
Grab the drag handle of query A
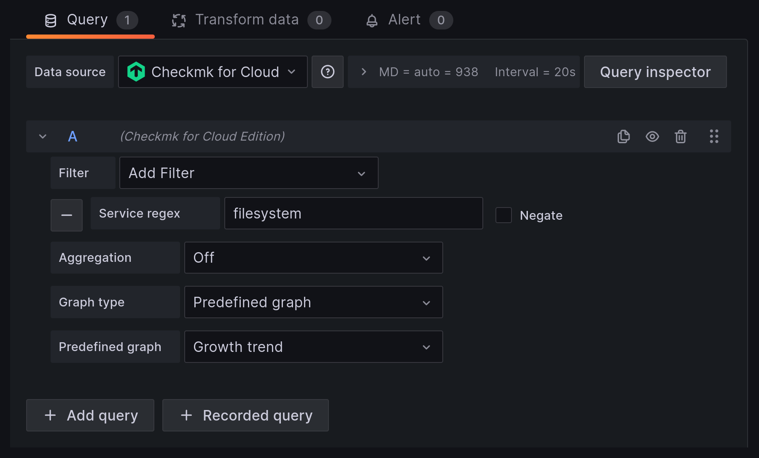(714, 136)
